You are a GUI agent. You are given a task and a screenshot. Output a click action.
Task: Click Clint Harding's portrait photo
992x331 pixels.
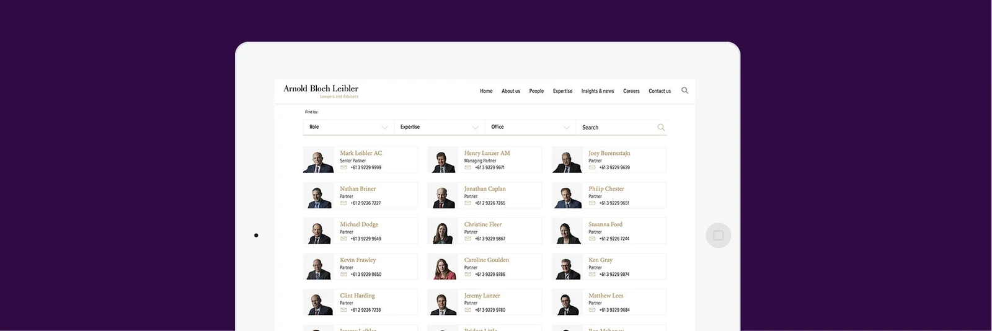tap(319, 302)
